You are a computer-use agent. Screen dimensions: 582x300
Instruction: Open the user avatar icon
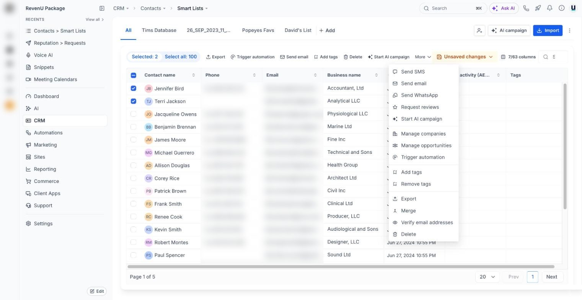[x=573, y=8]
